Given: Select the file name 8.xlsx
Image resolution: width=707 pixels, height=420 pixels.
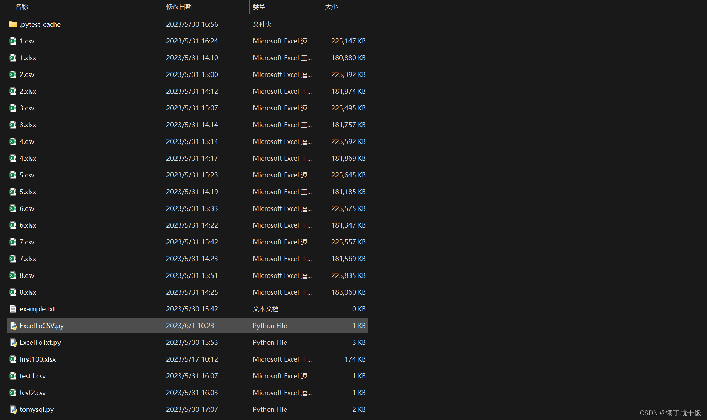Looking at the screenshot, I should coord(28,292).
